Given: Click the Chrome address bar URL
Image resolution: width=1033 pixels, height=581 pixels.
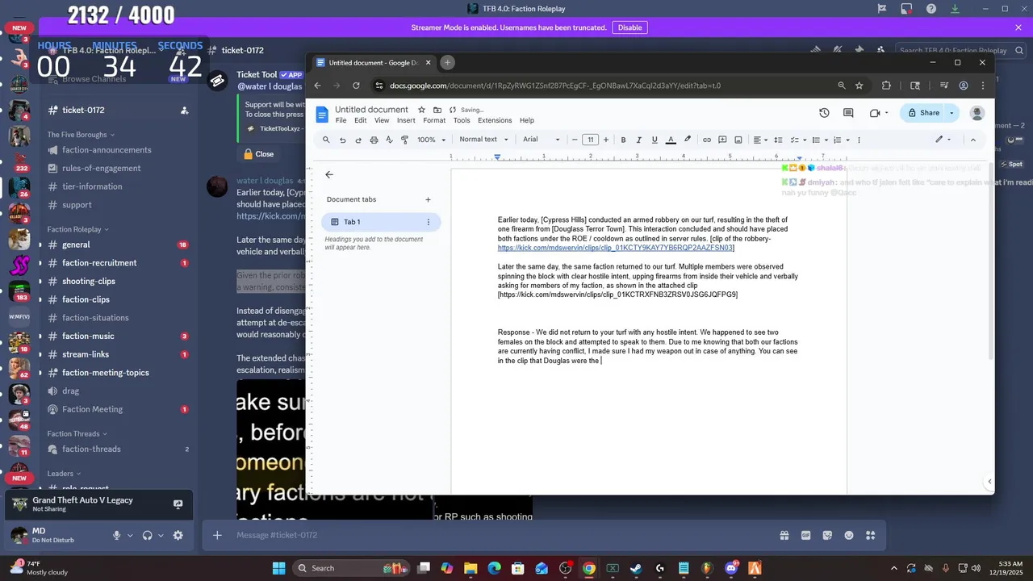Looking at the screenshot, I should pos(555,86).
